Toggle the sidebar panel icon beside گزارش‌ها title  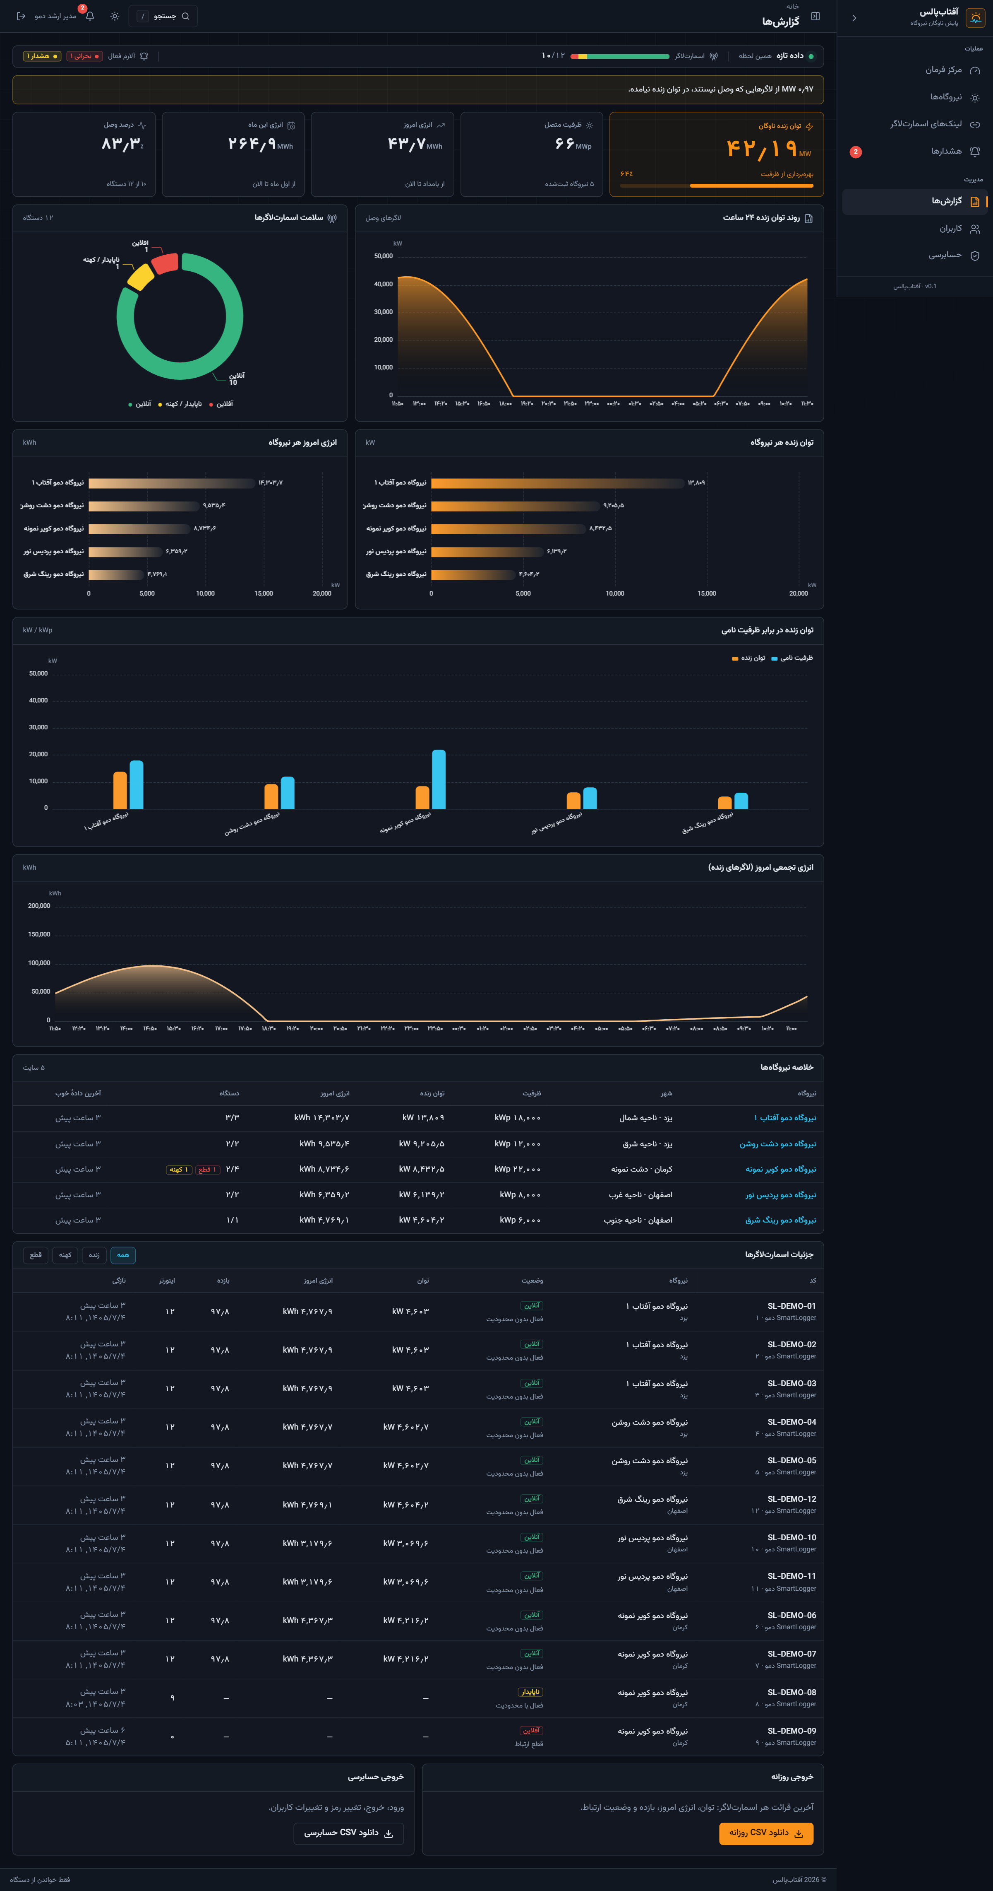coord(816,16)
